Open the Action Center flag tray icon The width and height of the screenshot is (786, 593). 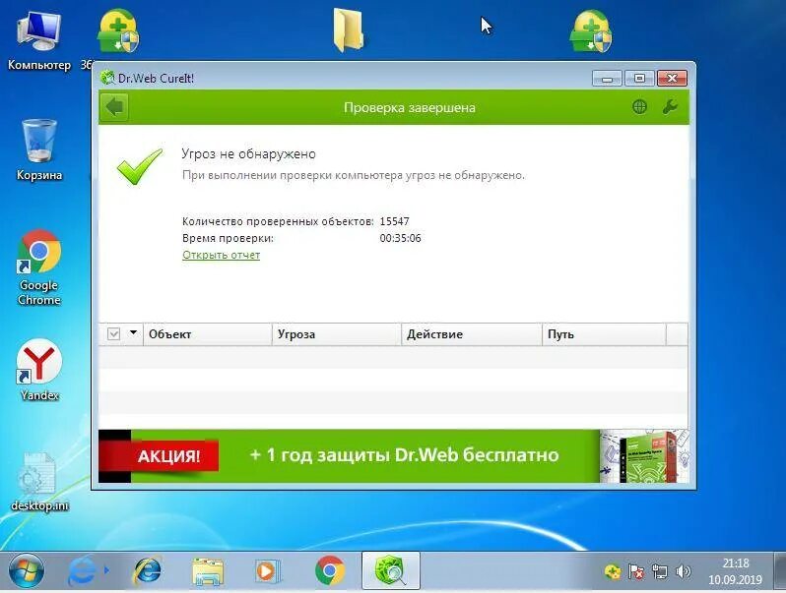click(x=636, y=571)
